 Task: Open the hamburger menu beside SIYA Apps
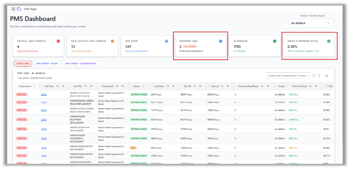pyautogui.click(x=14, y=9)
